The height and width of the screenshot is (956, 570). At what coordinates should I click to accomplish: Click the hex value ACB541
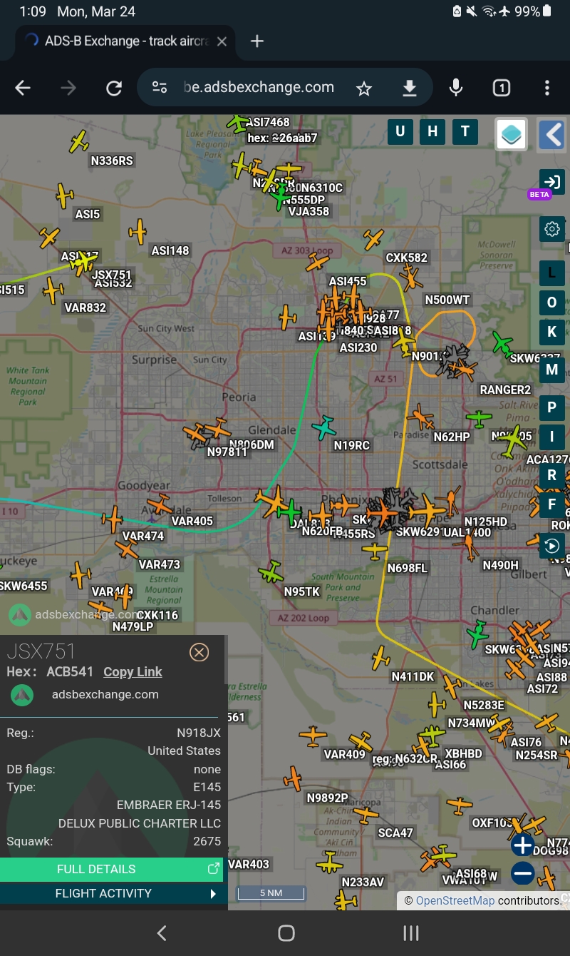pyautogui.click(x=70, y=671)
